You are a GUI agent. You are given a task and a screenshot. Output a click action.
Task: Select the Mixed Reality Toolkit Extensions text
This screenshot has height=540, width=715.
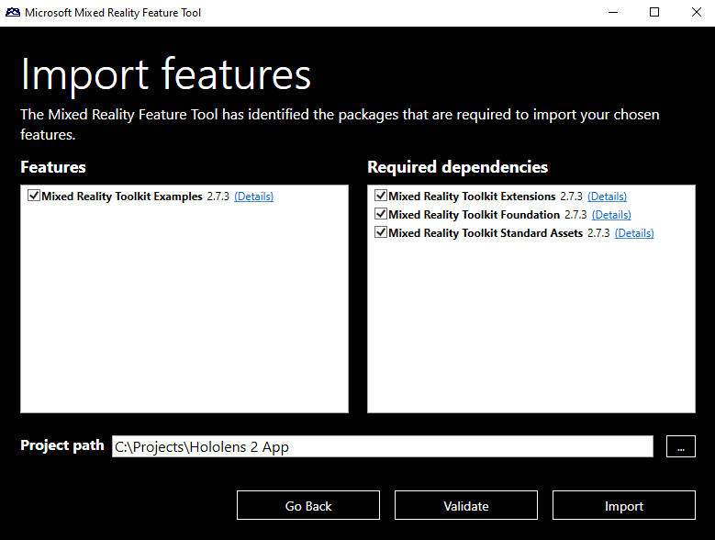472,197
